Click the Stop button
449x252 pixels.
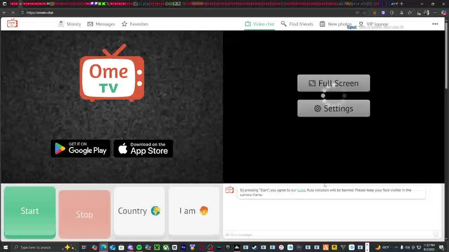(85, 214)
